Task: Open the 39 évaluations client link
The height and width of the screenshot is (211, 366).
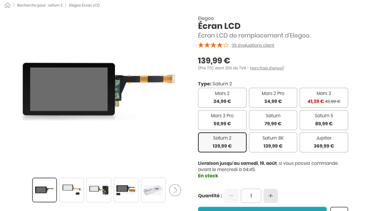Action: [x=253, y=45]
